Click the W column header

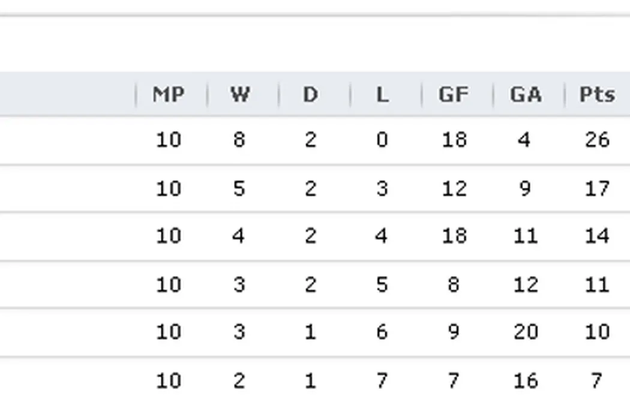coord(239,95)
